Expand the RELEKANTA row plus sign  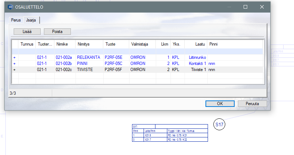[x=15, y=57]
